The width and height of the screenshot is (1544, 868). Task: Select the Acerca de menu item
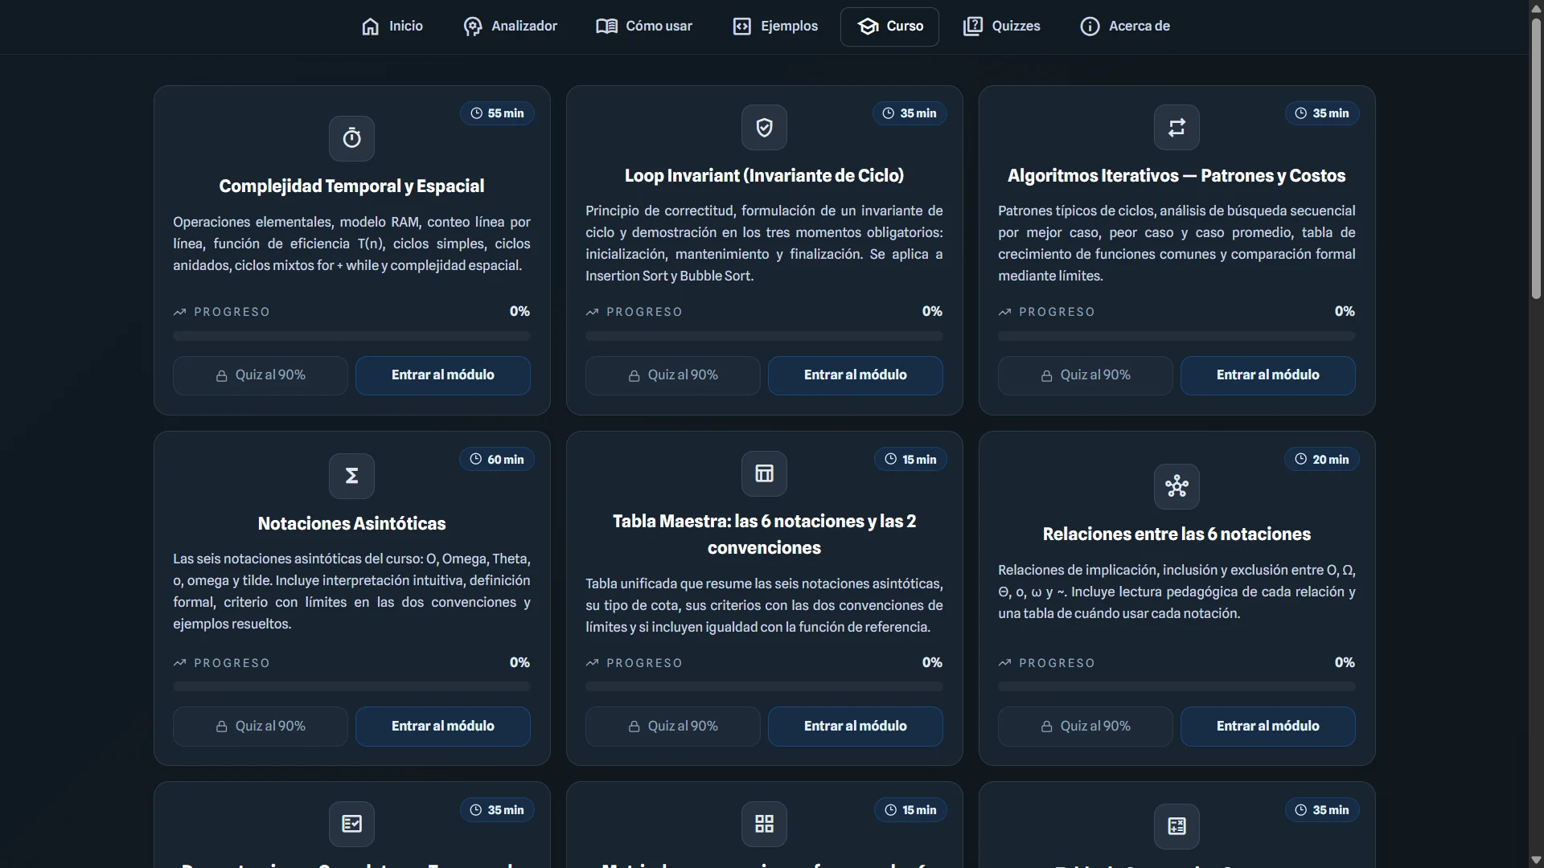[1125, 27]
